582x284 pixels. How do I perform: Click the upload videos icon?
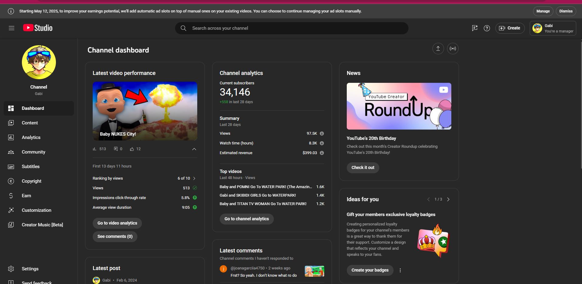(438, 49)
